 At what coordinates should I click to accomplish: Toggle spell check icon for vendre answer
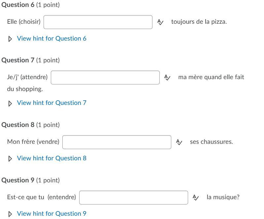179,142
